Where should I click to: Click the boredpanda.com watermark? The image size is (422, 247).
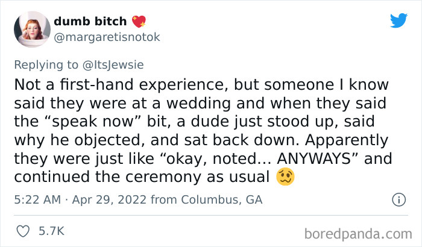pyautogui.click(x=358, y=234)
